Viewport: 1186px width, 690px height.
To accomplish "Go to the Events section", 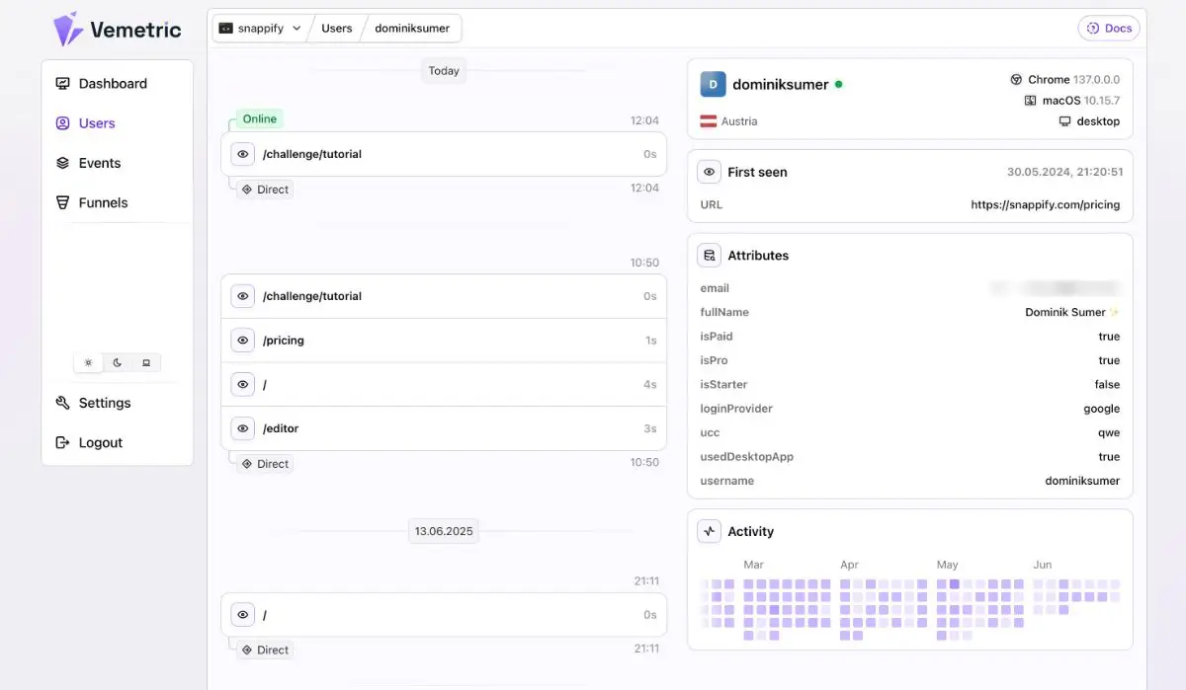I will [99, 163].
